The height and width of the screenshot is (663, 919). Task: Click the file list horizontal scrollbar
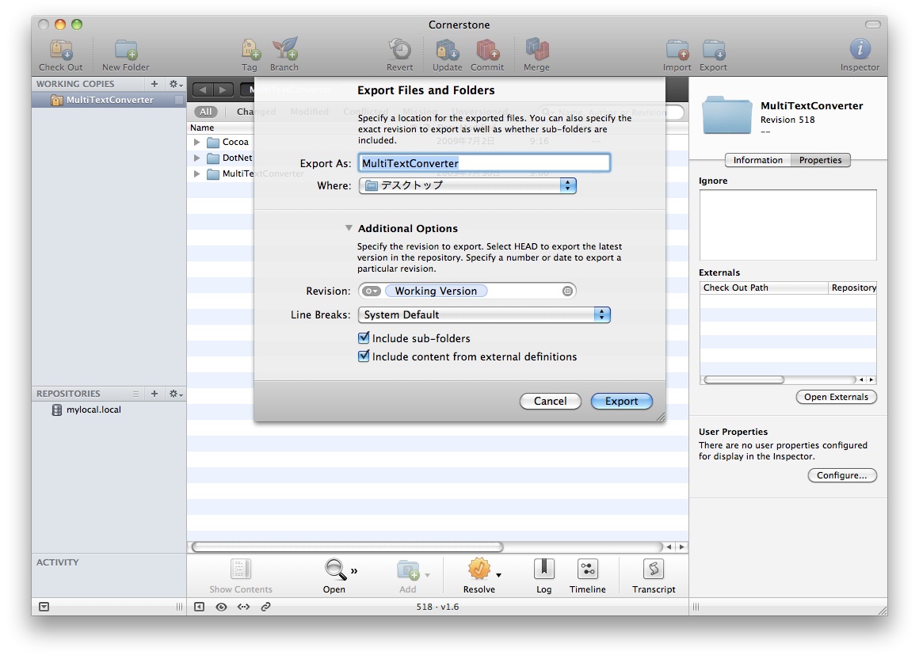click(x=347, y=547)
